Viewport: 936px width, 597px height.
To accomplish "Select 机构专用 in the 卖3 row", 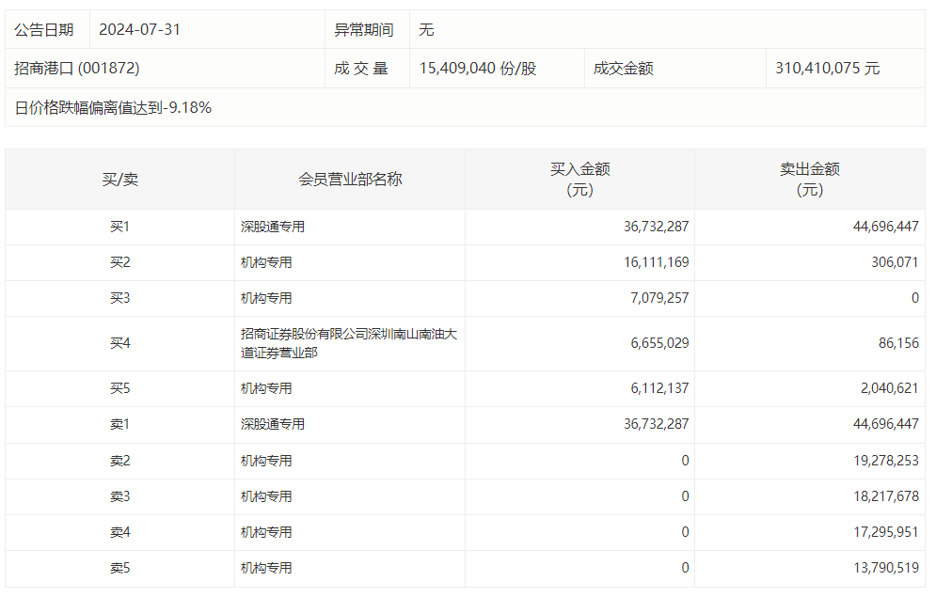I will tap(266, 496).
